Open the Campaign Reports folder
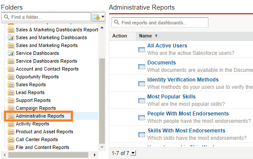The width and height of the screenshot is (253, 159). (36, 108)
